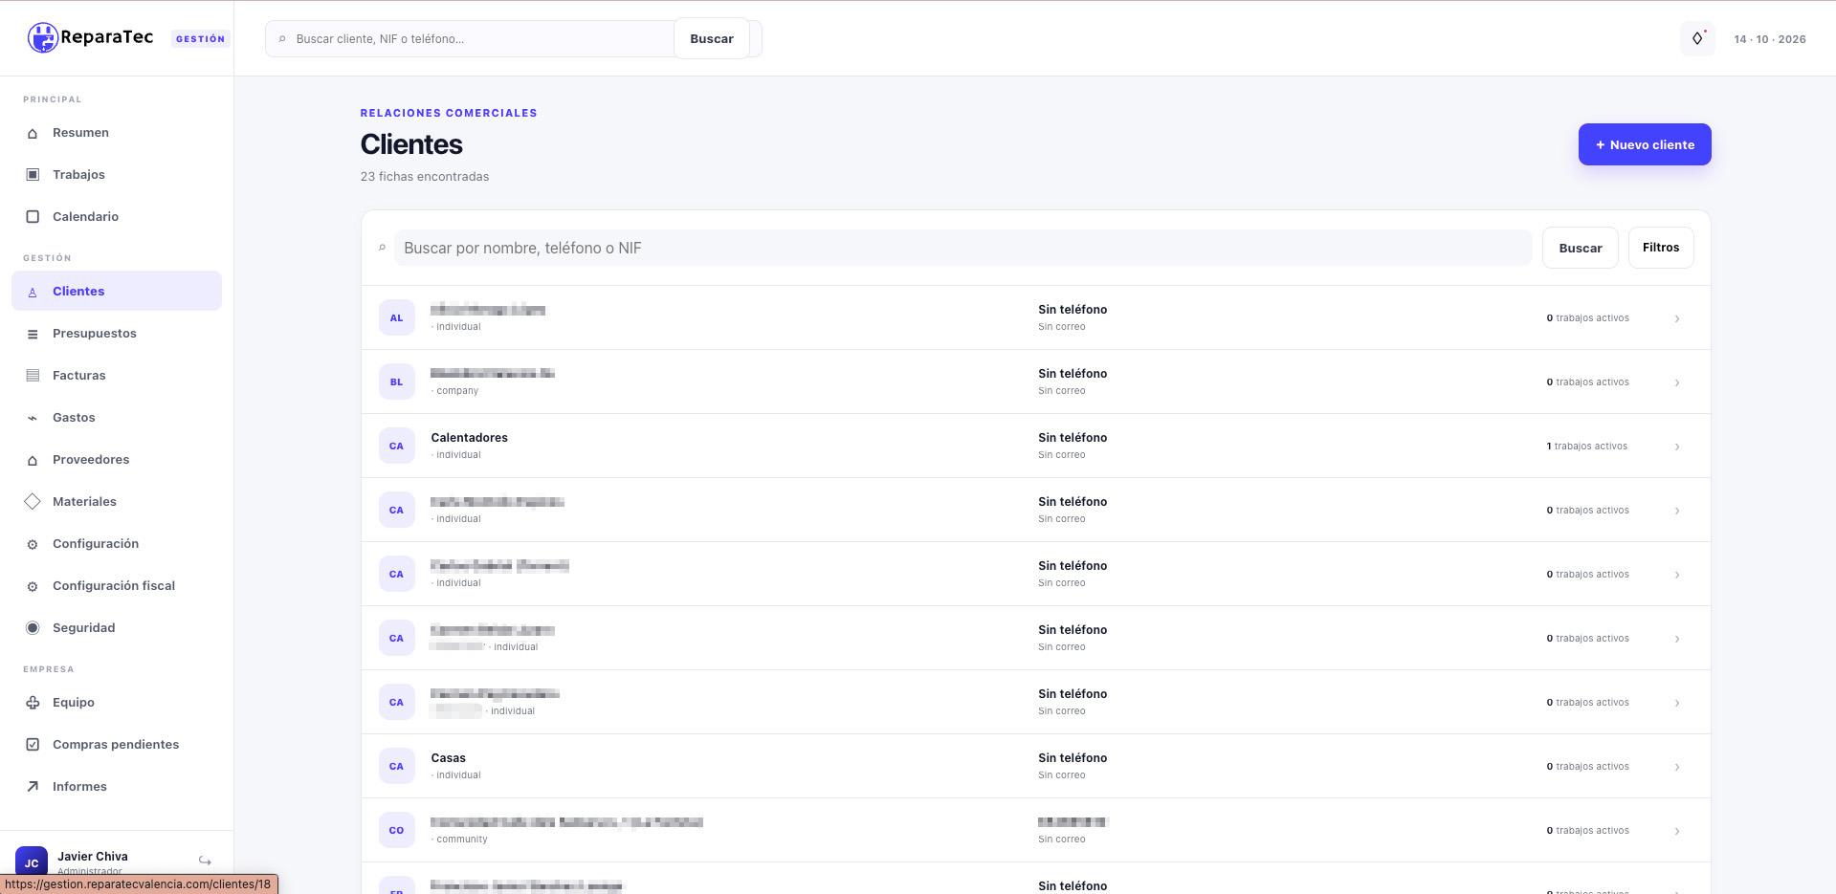Expand the BL company row chevron
Image resolution: width=1836 pixels, height=894 pixels.
pos(1677,382)
